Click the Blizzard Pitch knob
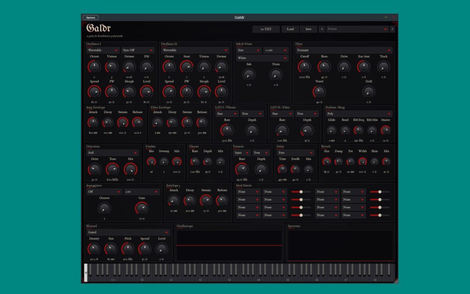470x294 pixels. (x=128, y=249)
